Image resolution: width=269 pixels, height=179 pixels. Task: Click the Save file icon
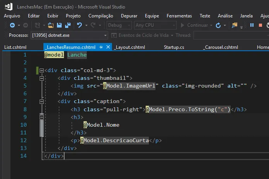click(59, 25)
